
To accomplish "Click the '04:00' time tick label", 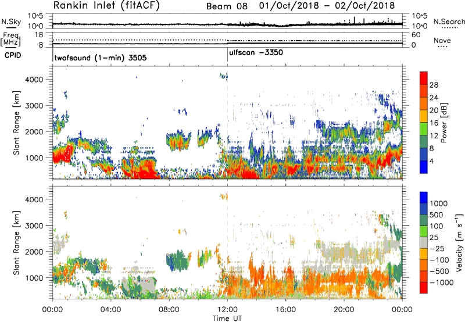I will tap(110, 310).
